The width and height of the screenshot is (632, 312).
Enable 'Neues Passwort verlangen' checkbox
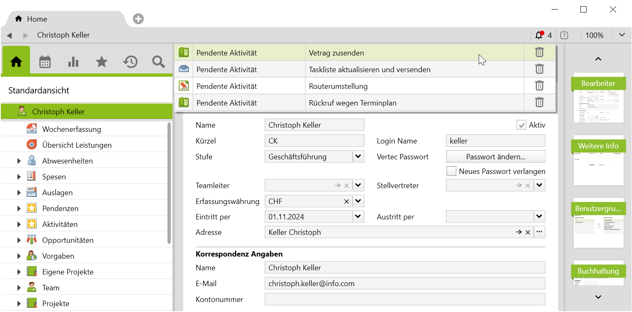(x=451, y=171)
